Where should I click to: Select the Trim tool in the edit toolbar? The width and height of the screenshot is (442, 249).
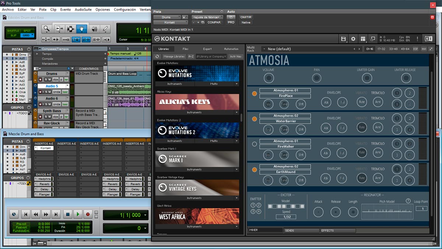coord(59,29)
